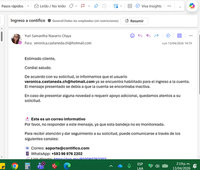Click the sensitivity label shield icon
The width and height of the screenshot is (200, 170).
(x=49, y=20)
